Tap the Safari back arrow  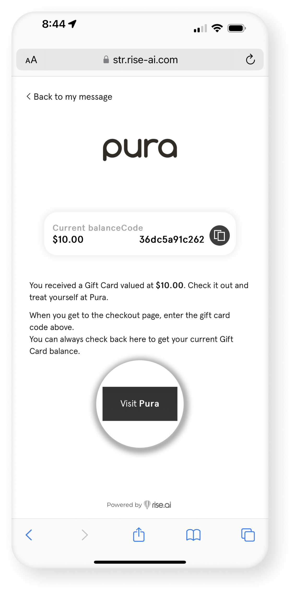(x=29, y=535)
